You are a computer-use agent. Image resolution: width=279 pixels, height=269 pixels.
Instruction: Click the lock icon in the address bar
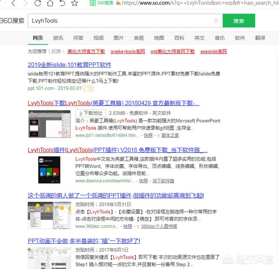(x=118, y=3)
